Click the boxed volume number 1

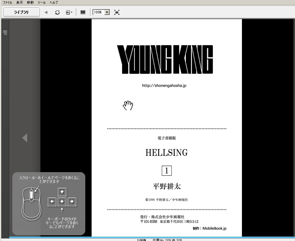pyautogui.click(x=167, y=171)
